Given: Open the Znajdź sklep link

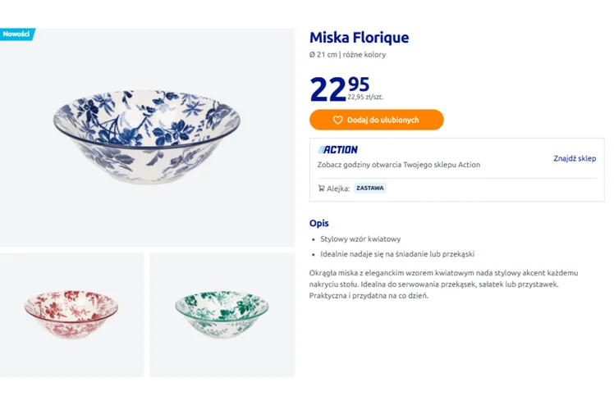Looking at the screenshot, I should coord(574,158).
